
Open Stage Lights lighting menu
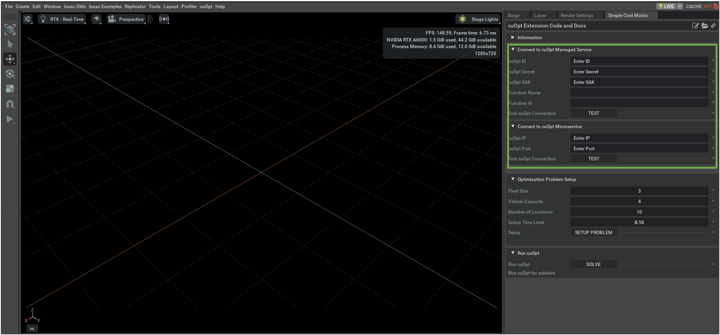tap(484, 19)
